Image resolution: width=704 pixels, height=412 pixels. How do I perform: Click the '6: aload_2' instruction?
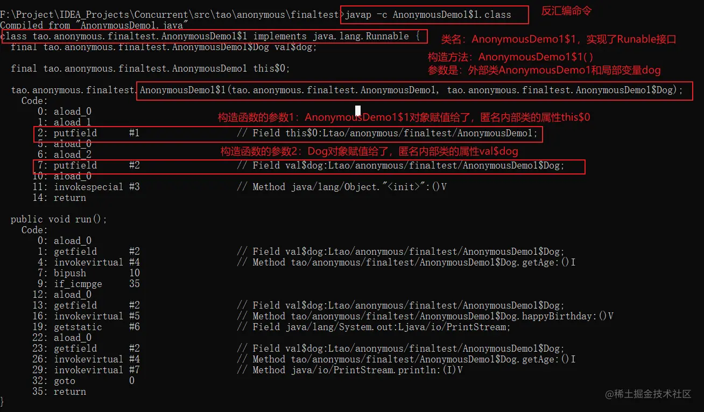point(65,155)
